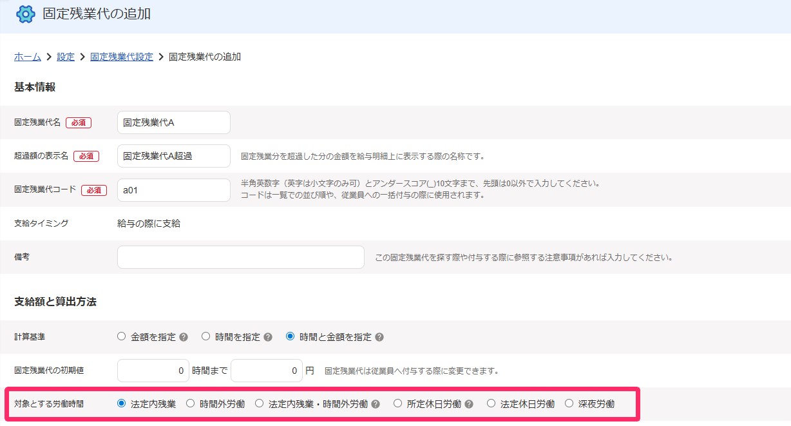Click the 必須 badge next to 超過額の表示名
Screen dimensions: 791x426
coord(86,156)
